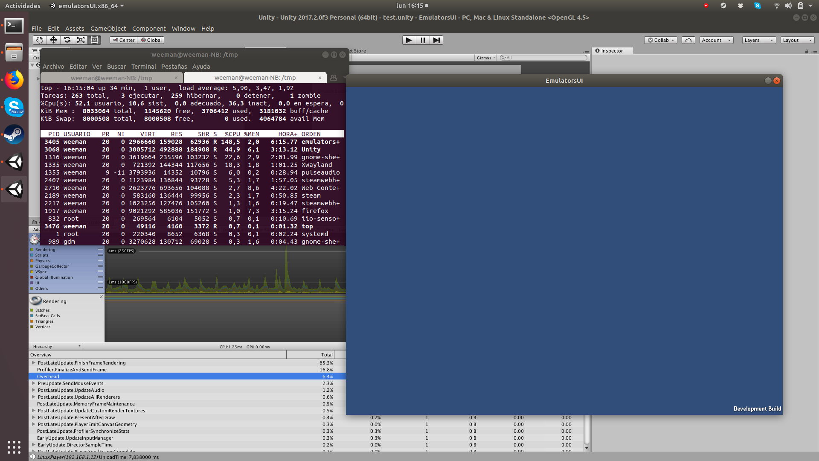Toggle the Scripts category in Profiler legend
The image size is (819, 461).
(x=32, y=255)
